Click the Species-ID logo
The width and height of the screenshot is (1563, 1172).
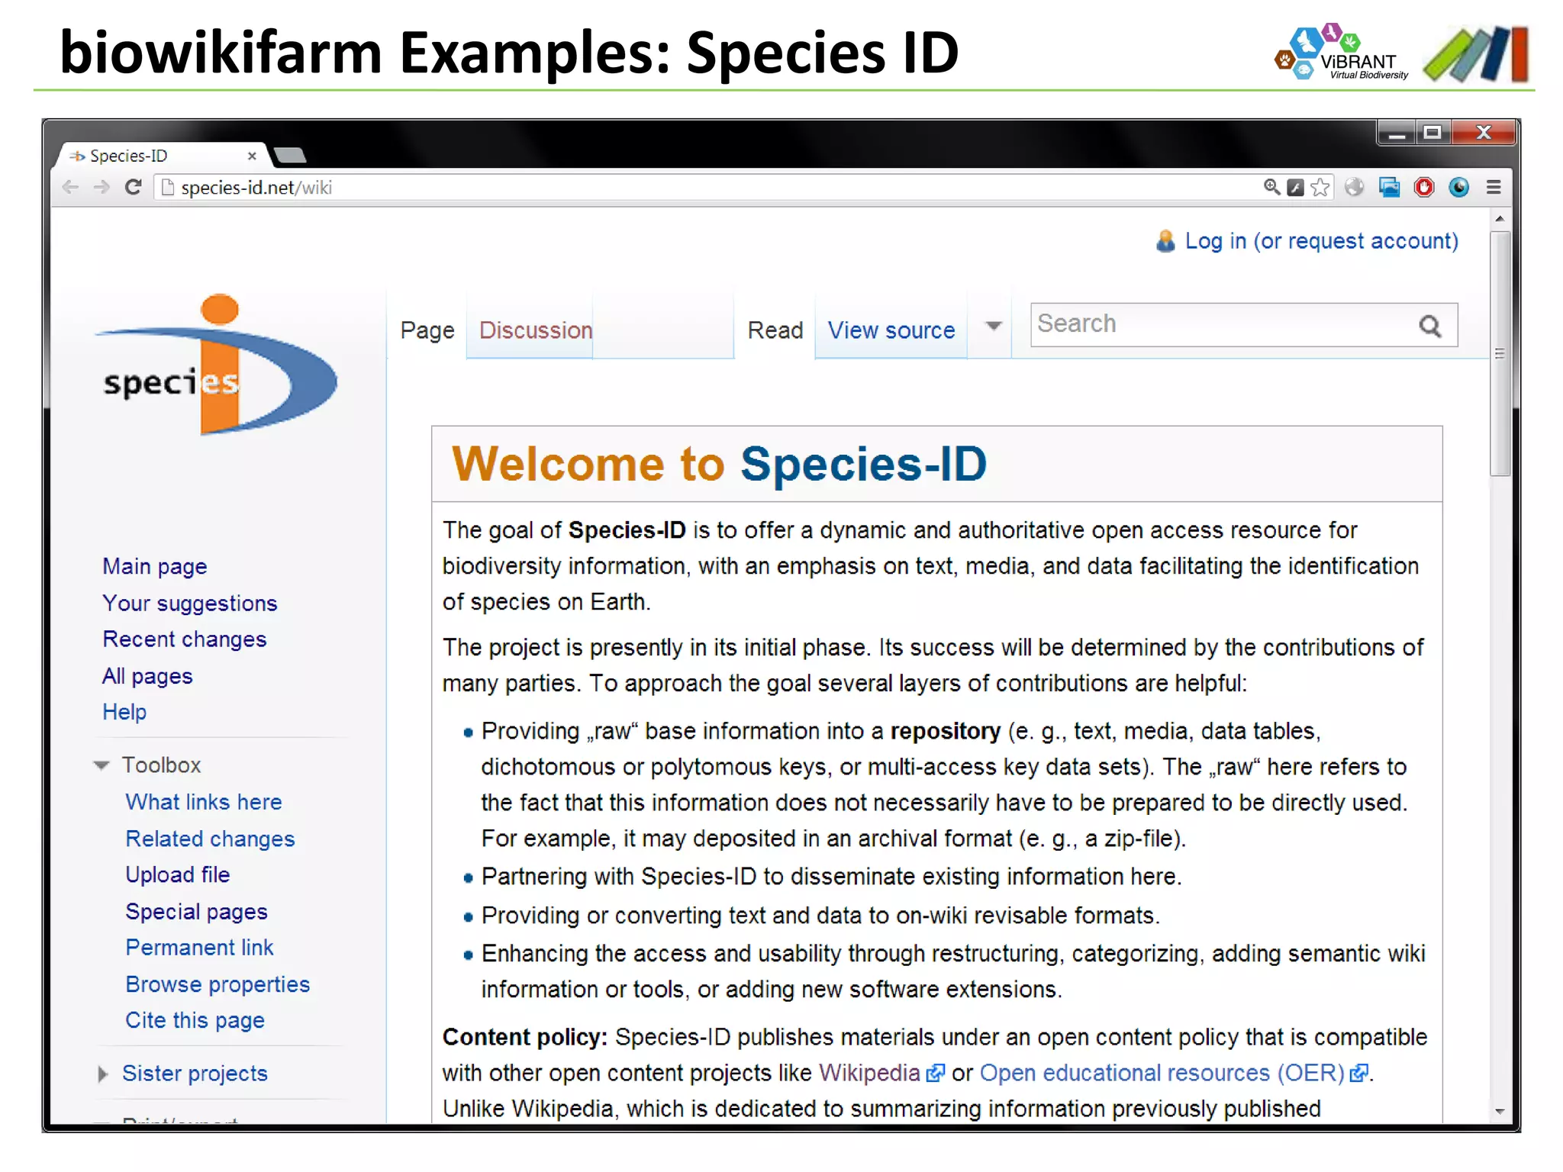pos(216,365)
